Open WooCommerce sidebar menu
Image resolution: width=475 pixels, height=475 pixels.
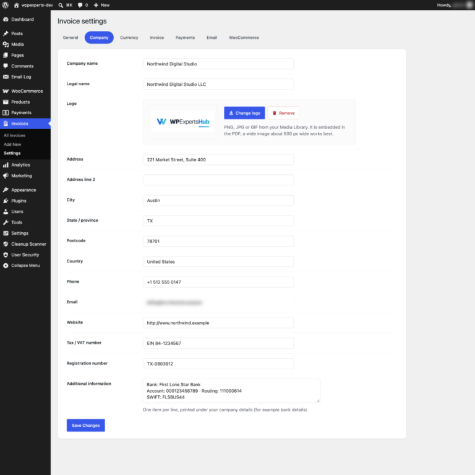[x=25, y=91]
